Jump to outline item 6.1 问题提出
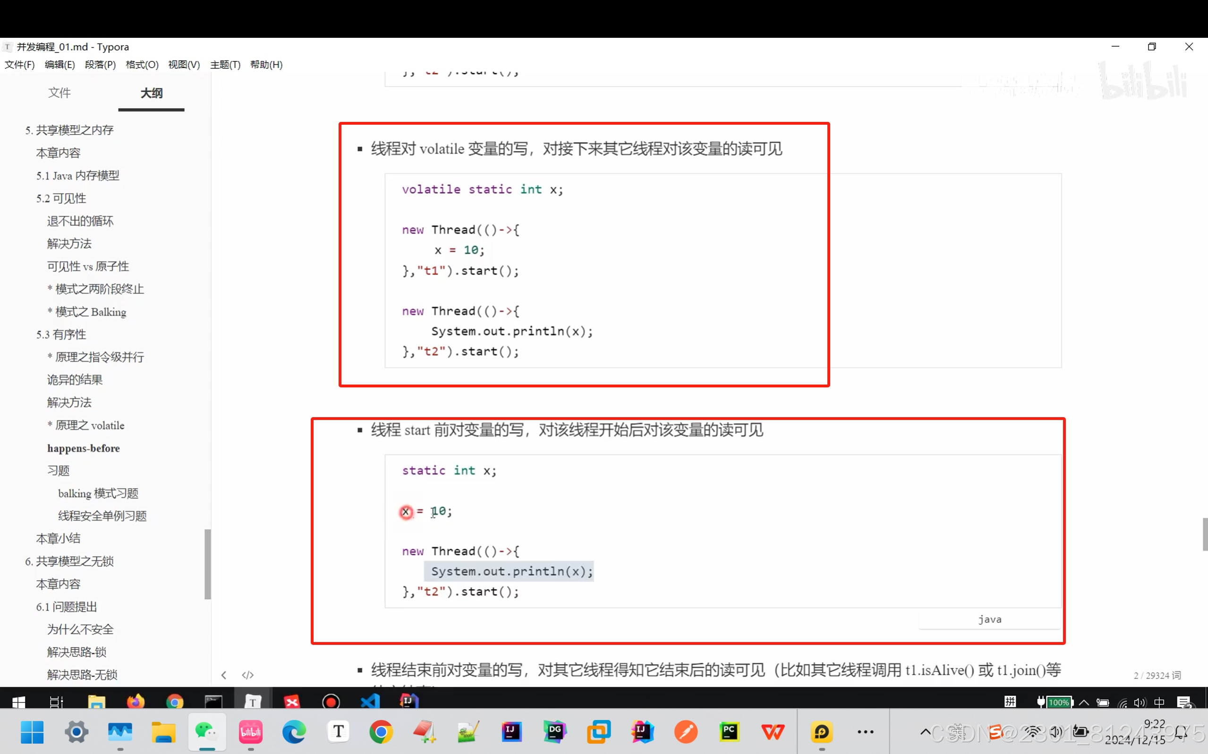The image size is (1208, 754). 66,607
